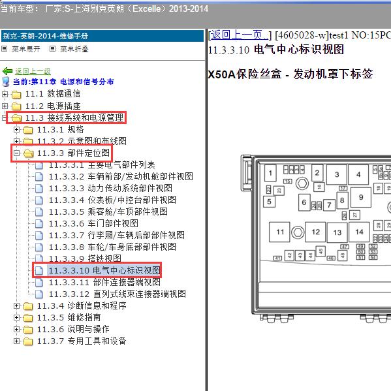
Task: Open 11.3.3.3 动力传动系统部件视图
Action: 110,188
